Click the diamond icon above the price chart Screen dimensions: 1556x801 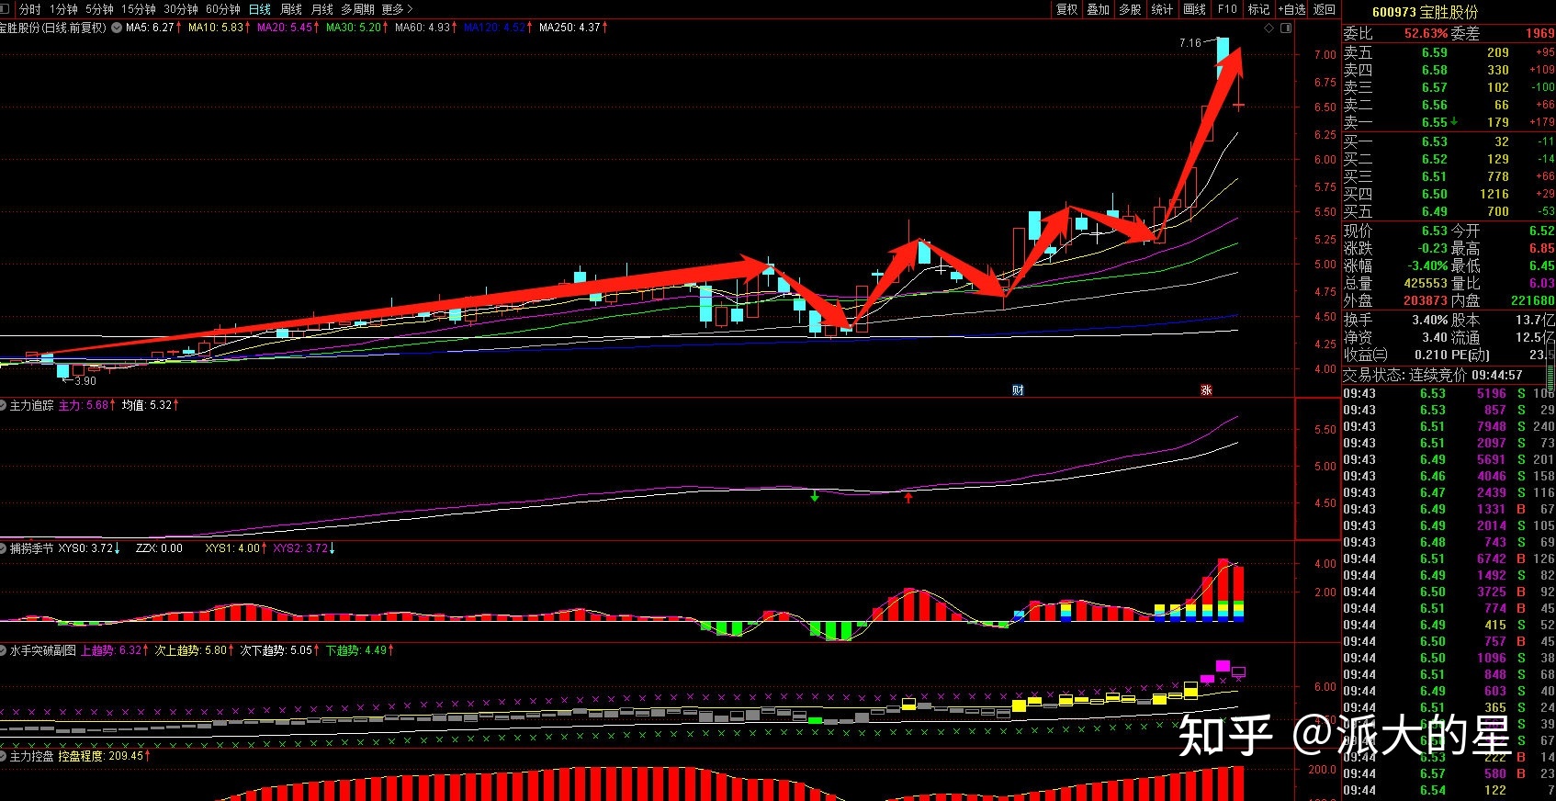pos(1269,28)
